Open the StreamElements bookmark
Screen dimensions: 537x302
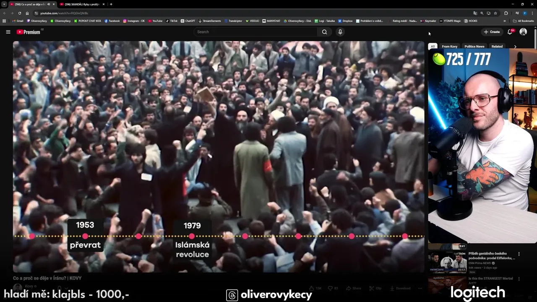coord(209,21)
